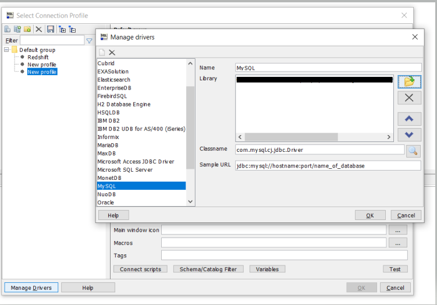Screen dimensions: 437x305
Task: Search for driver classname with the magnifier icon
Action: tap(413, 151)
